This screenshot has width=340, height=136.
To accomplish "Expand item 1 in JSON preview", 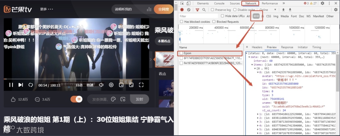I will coord(258,114).
